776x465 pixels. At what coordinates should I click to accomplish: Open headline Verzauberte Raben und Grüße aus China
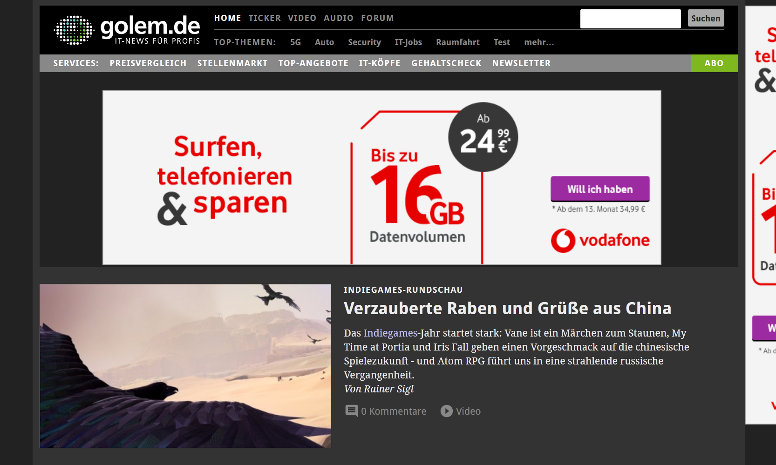tap(507, 309)
